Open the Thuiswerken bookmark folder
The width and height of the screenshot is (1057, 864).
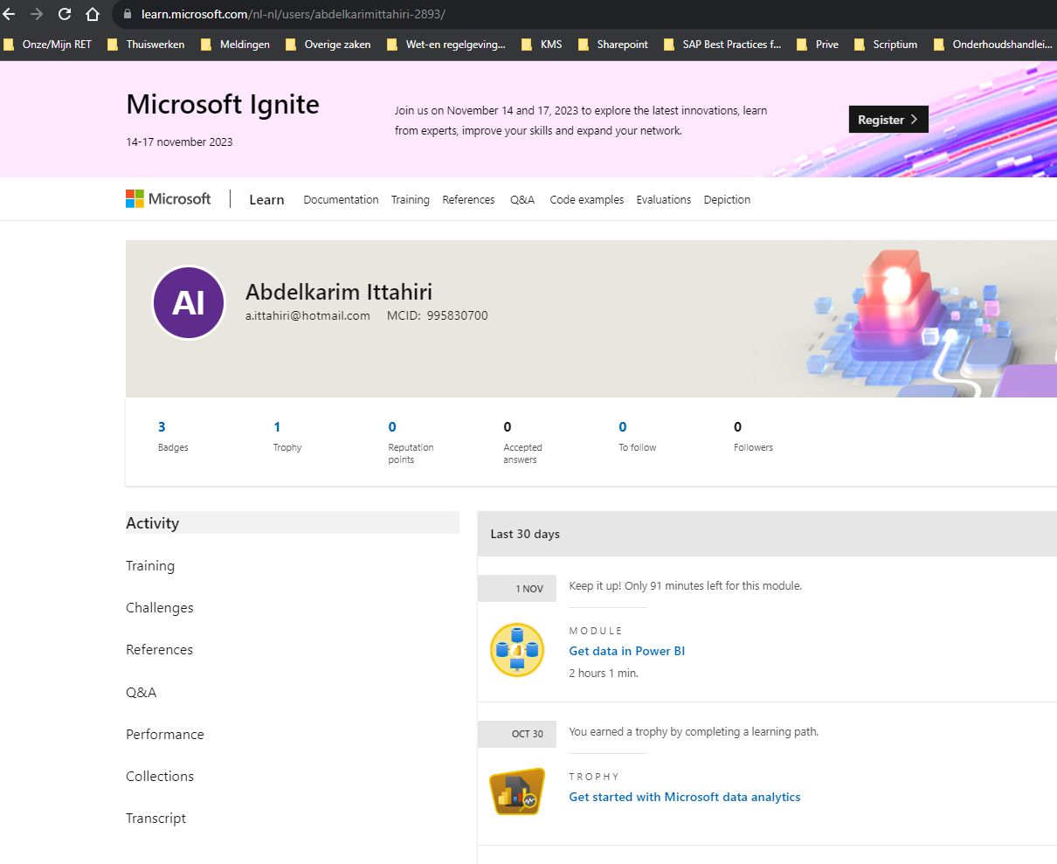[146, 45]
